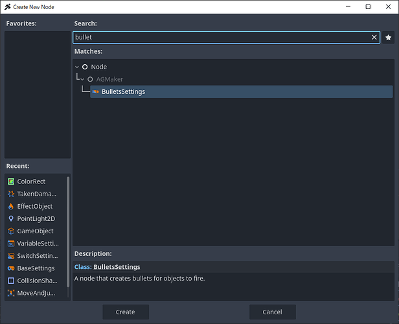
Task: Toggle the favorite star next to search
Action: point(388,38)
